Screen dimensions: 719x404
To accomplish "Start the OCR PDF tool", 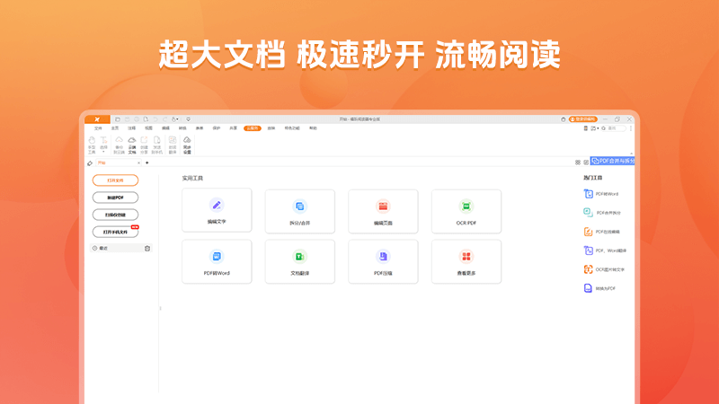I will pyautogui.click(x=466, y=212).
